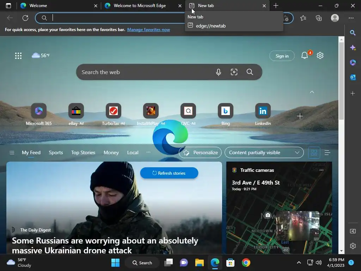Click Manage favorites now link
The height and width of the screenshot is (271, 361).
pyautogui.click(x=148, y=30)
